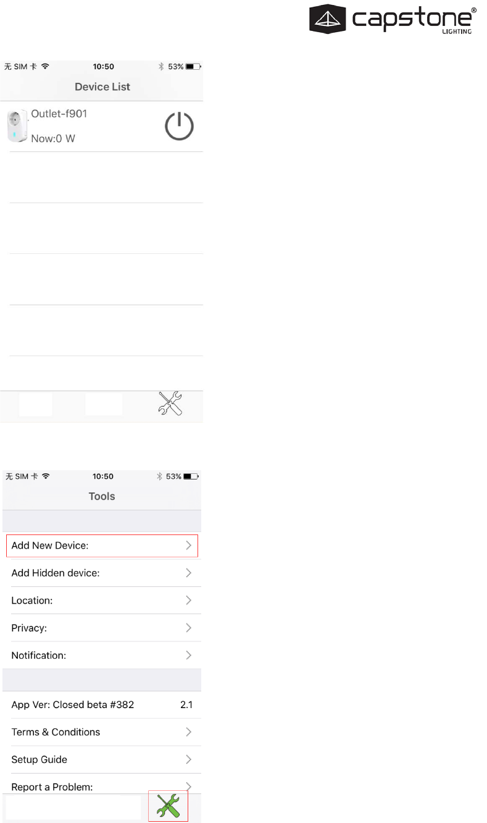
Task: Expand the Add Hidden device chevron
Action: tap(189, 573)
